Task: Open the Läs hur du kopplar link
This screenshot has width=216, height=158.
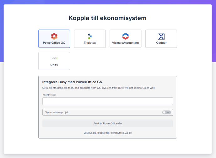Action: (106, 133)
